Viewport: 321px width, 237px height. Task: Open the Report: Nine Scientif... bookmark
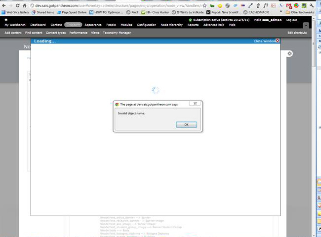223,12
